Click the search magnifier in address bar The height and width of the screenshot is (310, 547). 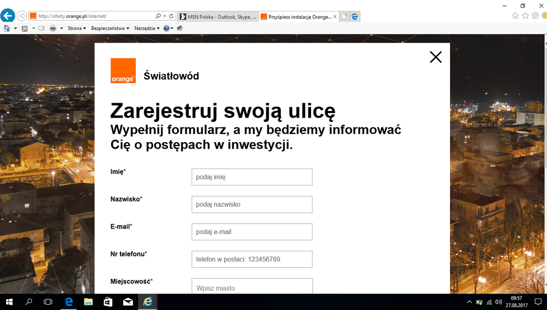pyautogui.click(x=158, y=16)
